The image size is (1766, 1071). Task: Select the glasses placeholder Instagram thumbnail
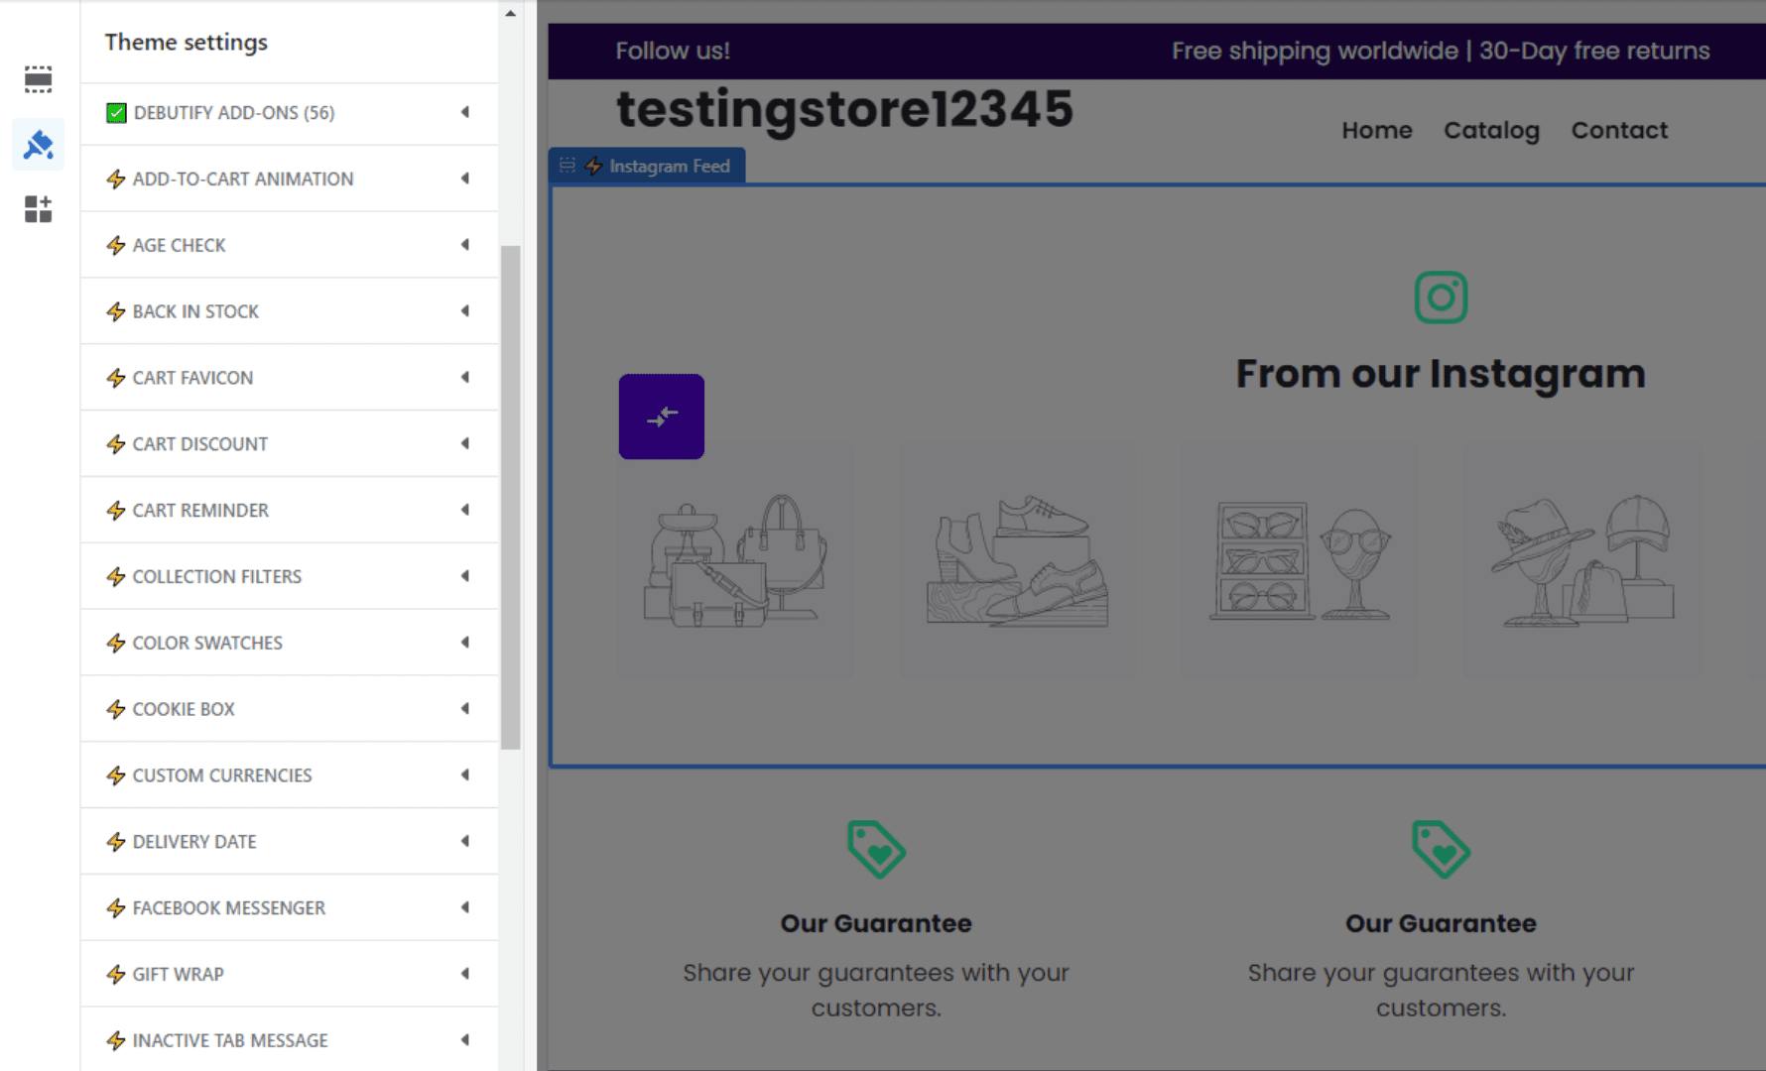(1299, 560)
